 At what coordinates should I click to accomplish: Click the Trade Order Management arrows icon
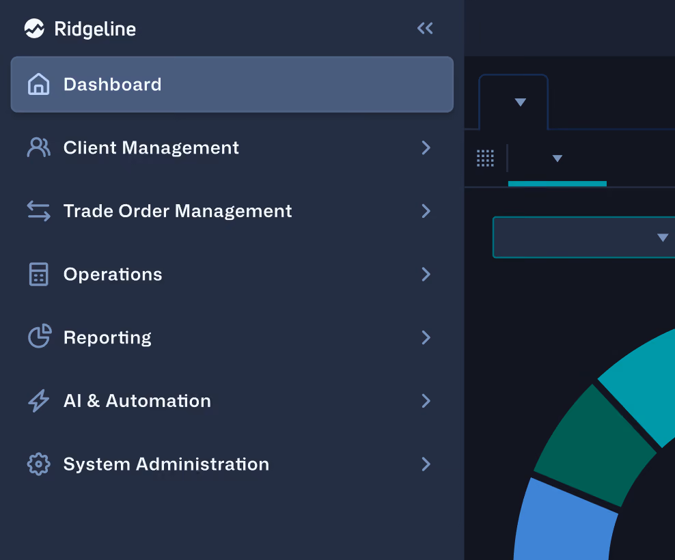coord(39,211)
